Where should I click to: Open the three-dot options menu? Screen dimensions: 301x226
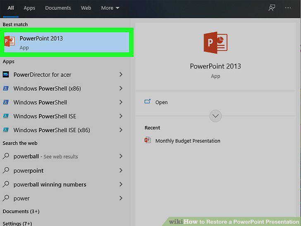(x=288, y=8)
